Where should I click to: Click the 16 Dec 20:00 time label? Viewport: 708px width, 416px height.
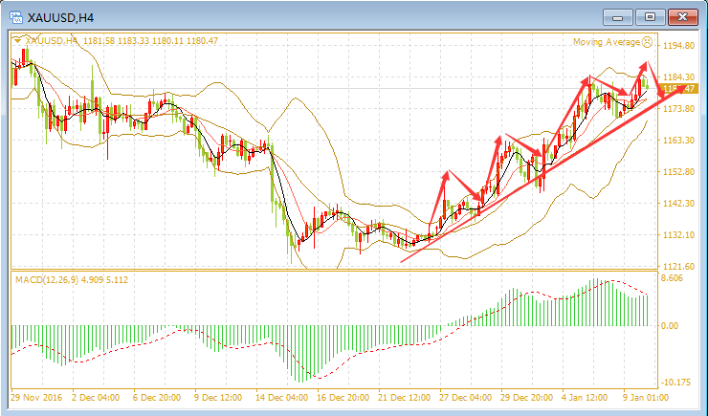coord(343,398)
